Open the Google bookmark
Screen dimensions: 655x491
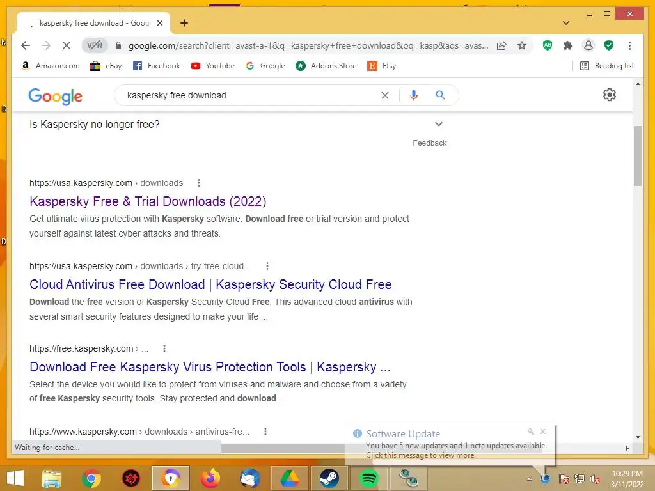click(265, 66)
